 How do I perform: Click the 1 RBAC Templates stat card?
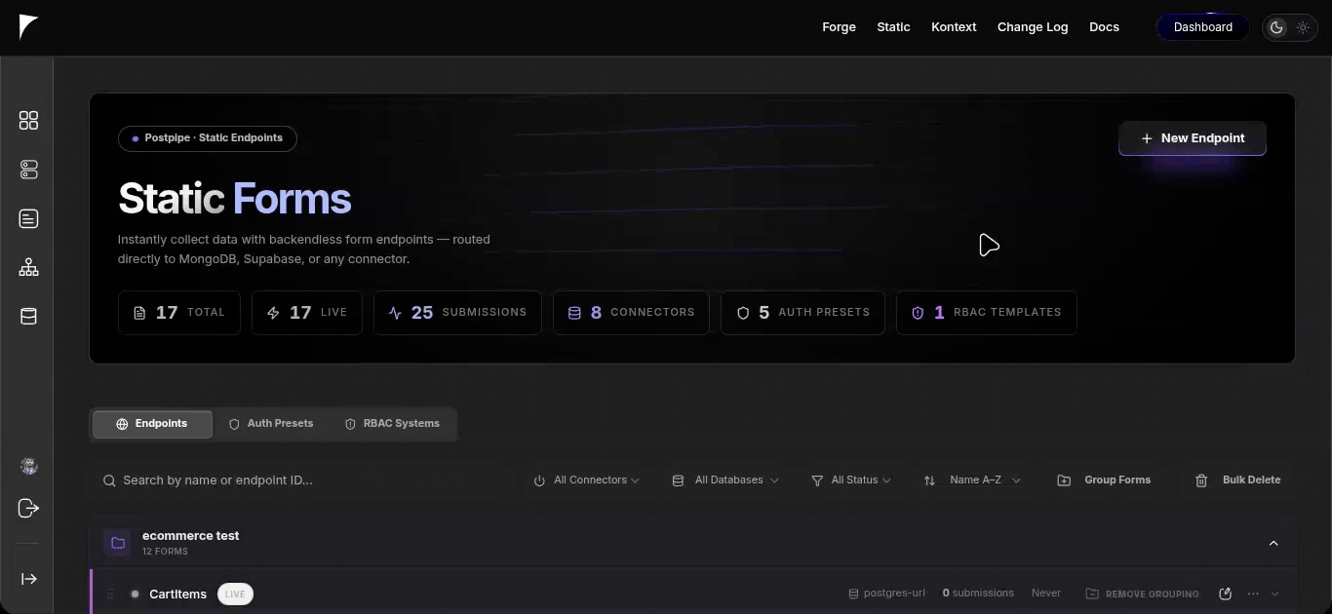[986, 313]
